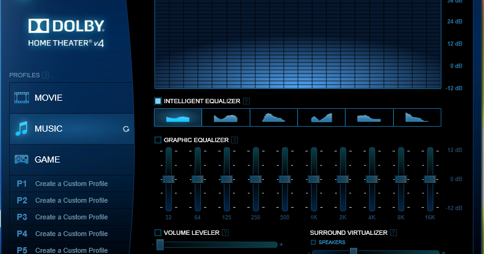Enable the Volume Leveler checkbox

coord(158,233)
